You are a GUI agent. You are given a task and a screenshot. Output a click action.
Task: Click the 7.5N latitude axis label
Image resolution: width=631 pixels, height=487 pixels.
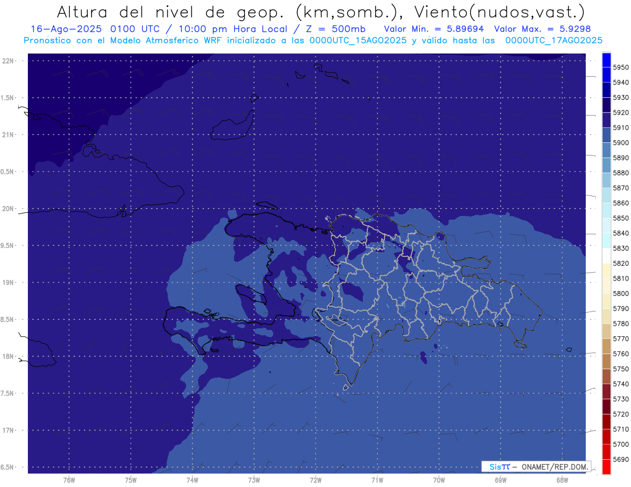pyautogui.click(x=8, y=393)
